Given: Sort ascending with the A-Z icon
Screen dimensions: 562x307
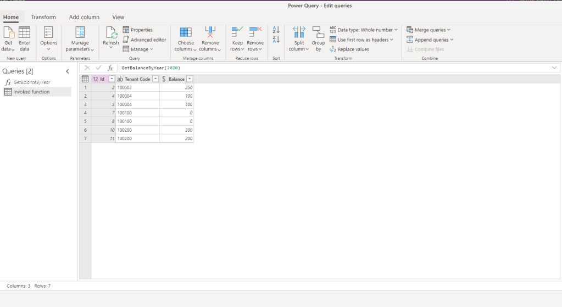Looking at the screenshot, I should (x=276, y=30).
